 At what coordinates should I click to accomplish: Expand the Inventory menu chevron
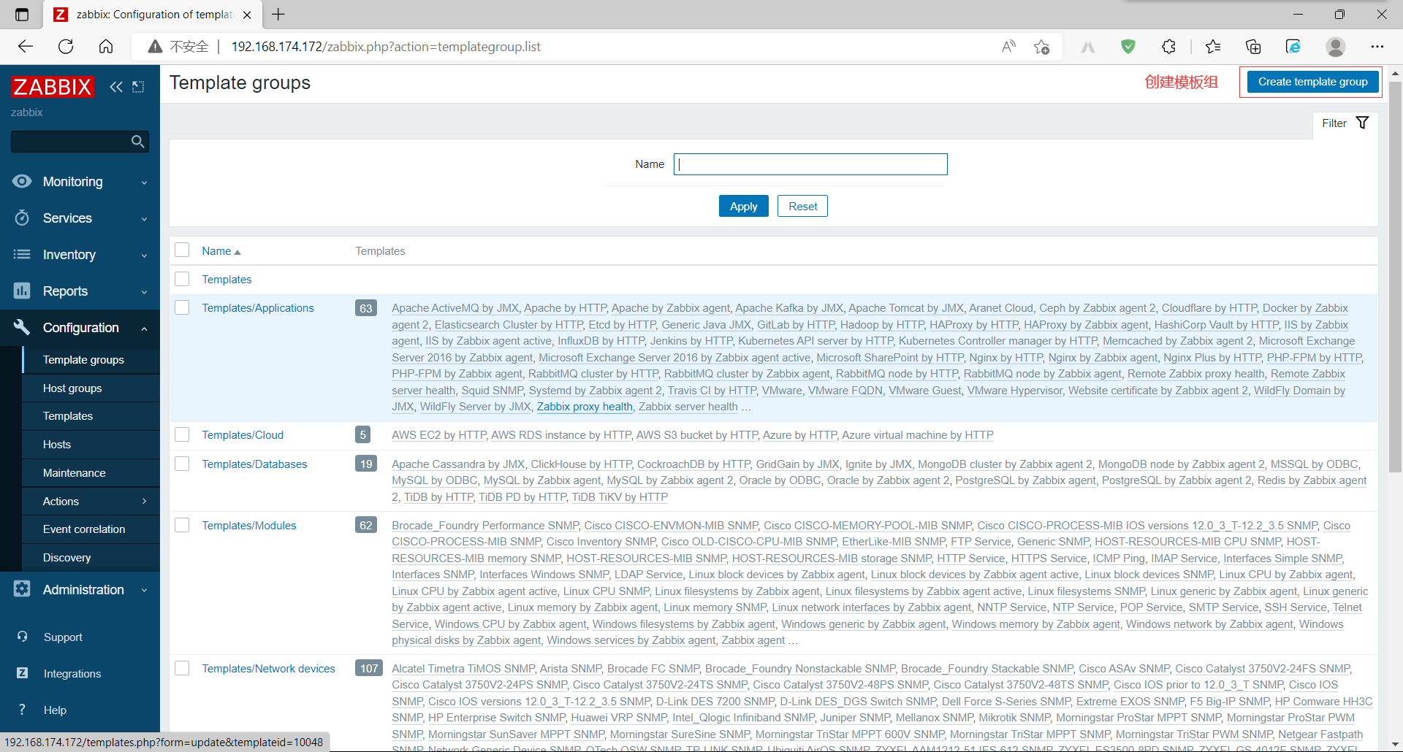[144, 256]
